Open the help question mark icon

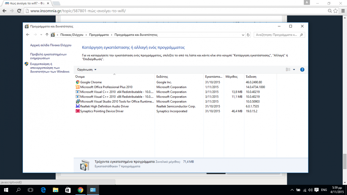pos(302,70)
